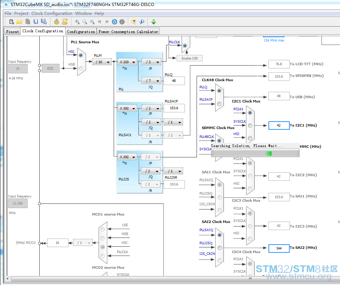Click HSE input frequency 25 field
This screenshot has width=340, height=285.
point(18,68)
